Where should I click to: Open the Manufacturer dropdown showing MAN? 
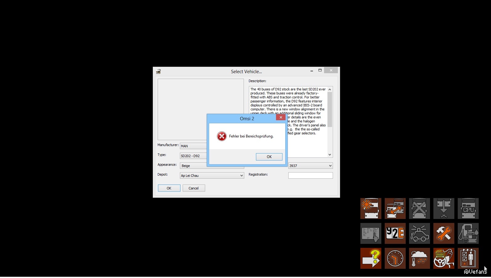pos(193,146)
